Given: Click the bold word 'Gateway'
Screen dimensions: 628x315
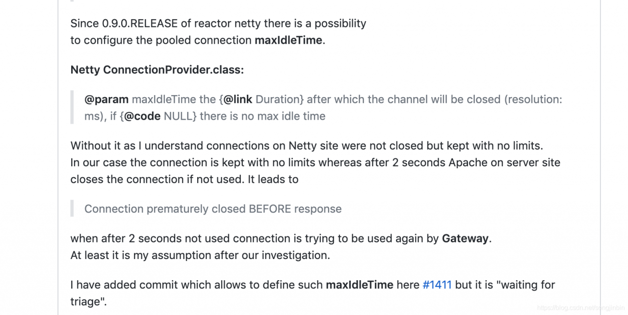Looking at the screenshot, I should (465, 239).
